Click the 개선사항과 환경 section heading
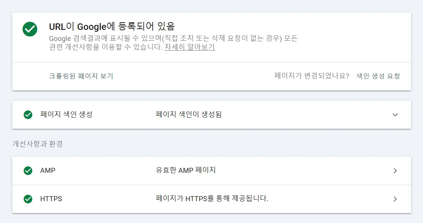This screenshot has height=223, width=423. 38,144
